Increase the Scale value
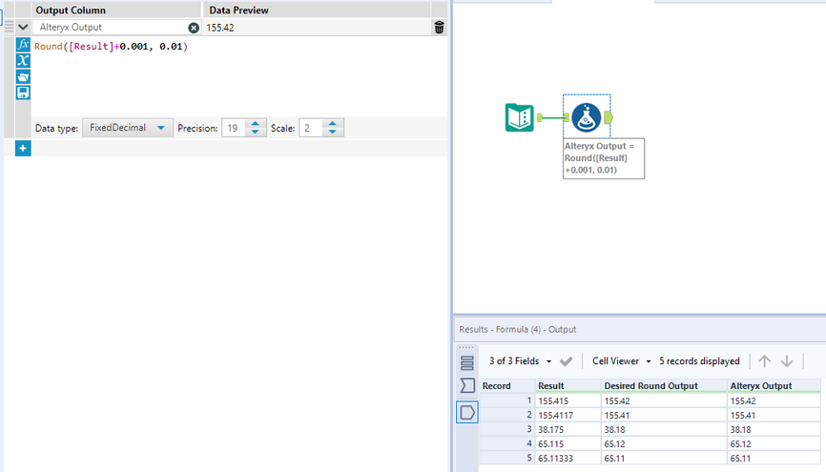This screenshot has width=826, height=472. tap(332, 123)
